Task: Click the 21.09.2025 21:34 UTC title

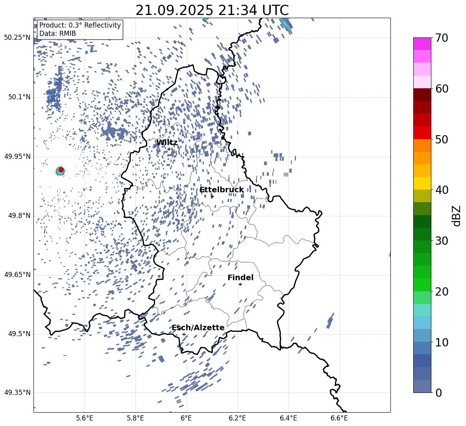Action: 212,10
